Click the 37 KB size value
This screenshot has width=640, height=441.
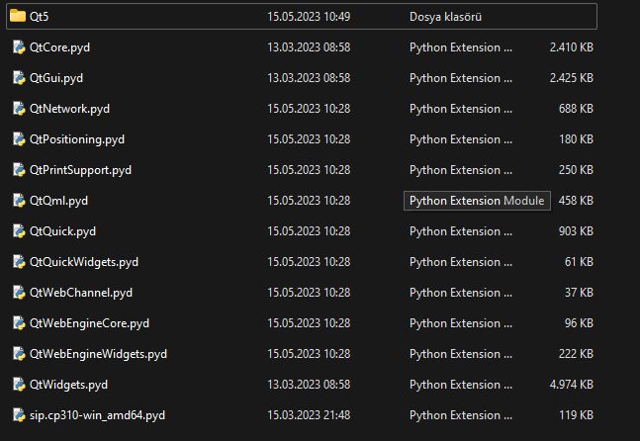coord(579,293)
